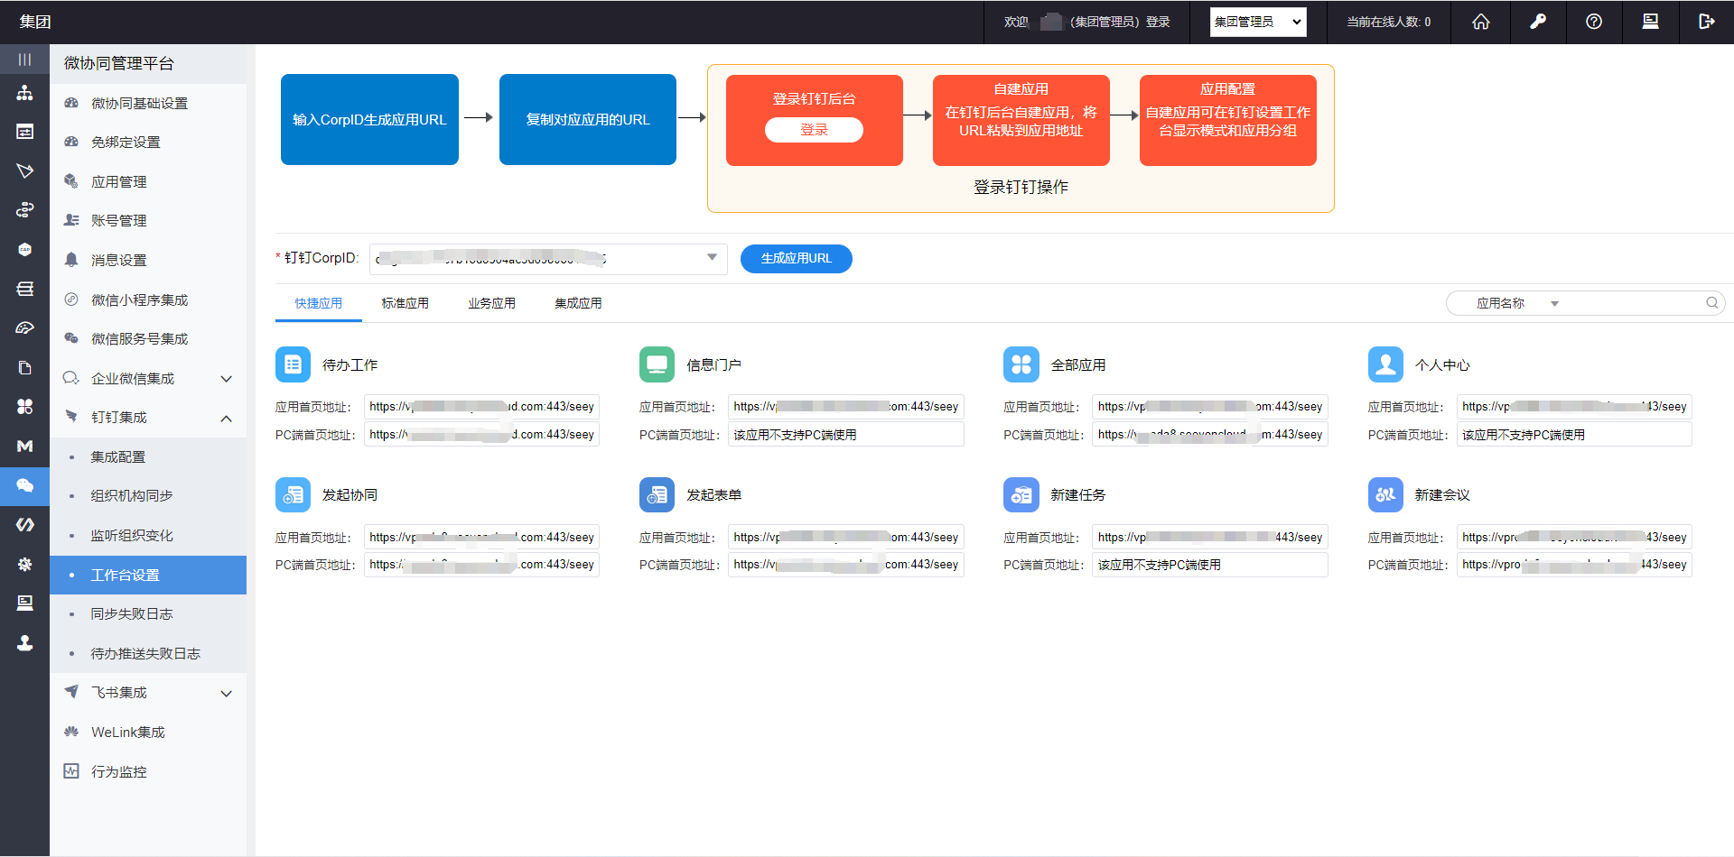The image size is (1734, 857).
Task: Open 微协同基础设置 in the sidebar
Action: tap(147, 104)
